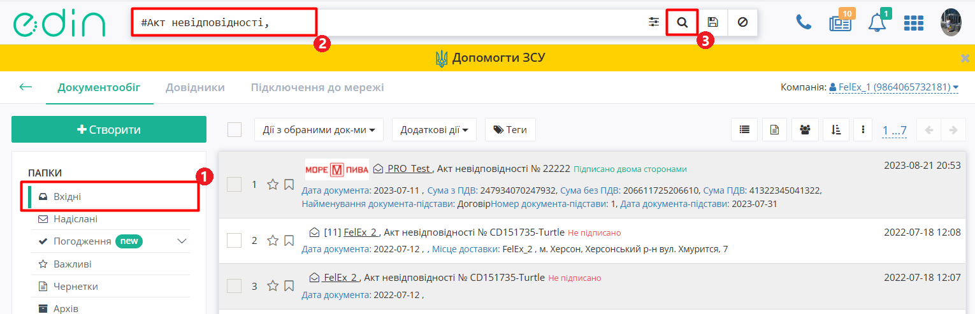Open user profile avatar
The image size is (975, 314).
[950, 22]
